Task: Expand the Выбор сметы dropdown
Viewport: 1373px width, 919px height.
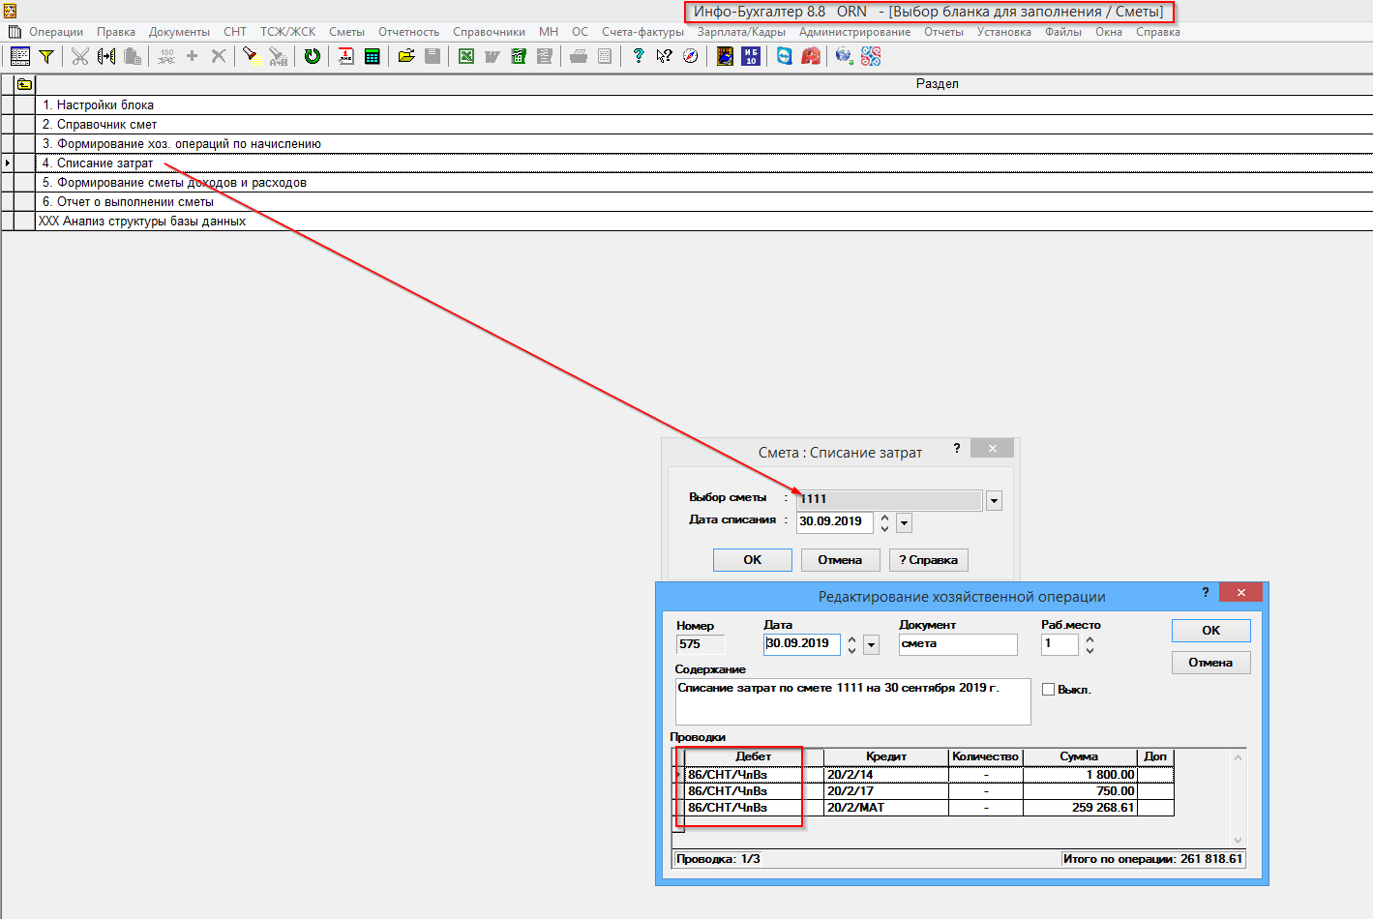Action: [x=994, y=501]
